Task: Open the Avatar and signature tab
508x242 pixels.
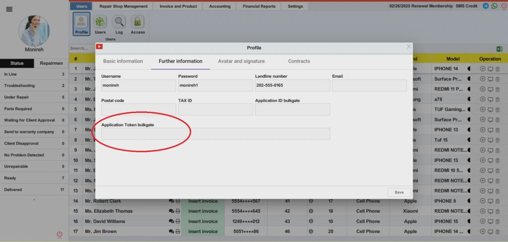Action: point(241,61)
